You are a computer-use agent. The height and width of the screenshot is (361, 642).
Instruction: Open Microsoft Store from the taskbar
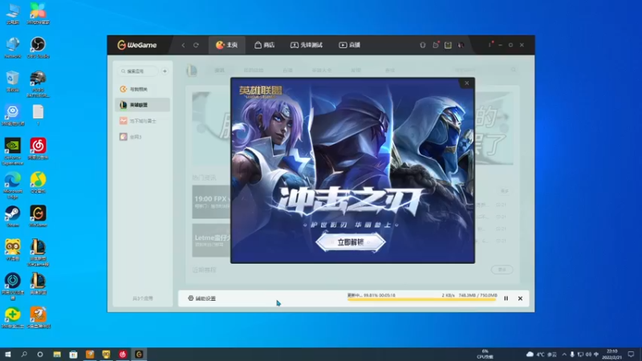(x=73, y=354)
